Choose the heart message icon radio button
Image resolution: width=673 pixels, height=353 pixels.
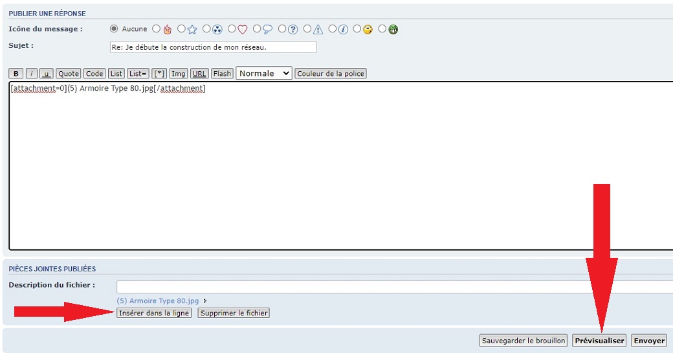tap(232, 29)
